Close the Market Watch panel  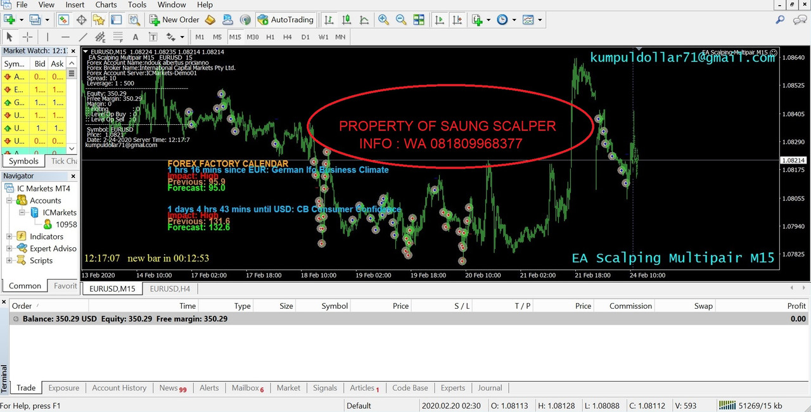click(x=73, y=51)
